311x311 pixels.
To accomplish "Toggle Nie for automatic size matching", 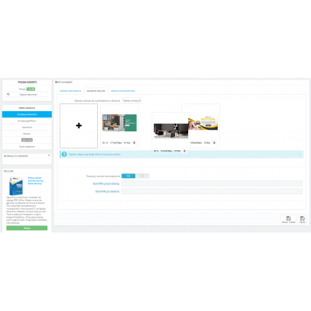I will pos(142,176).
